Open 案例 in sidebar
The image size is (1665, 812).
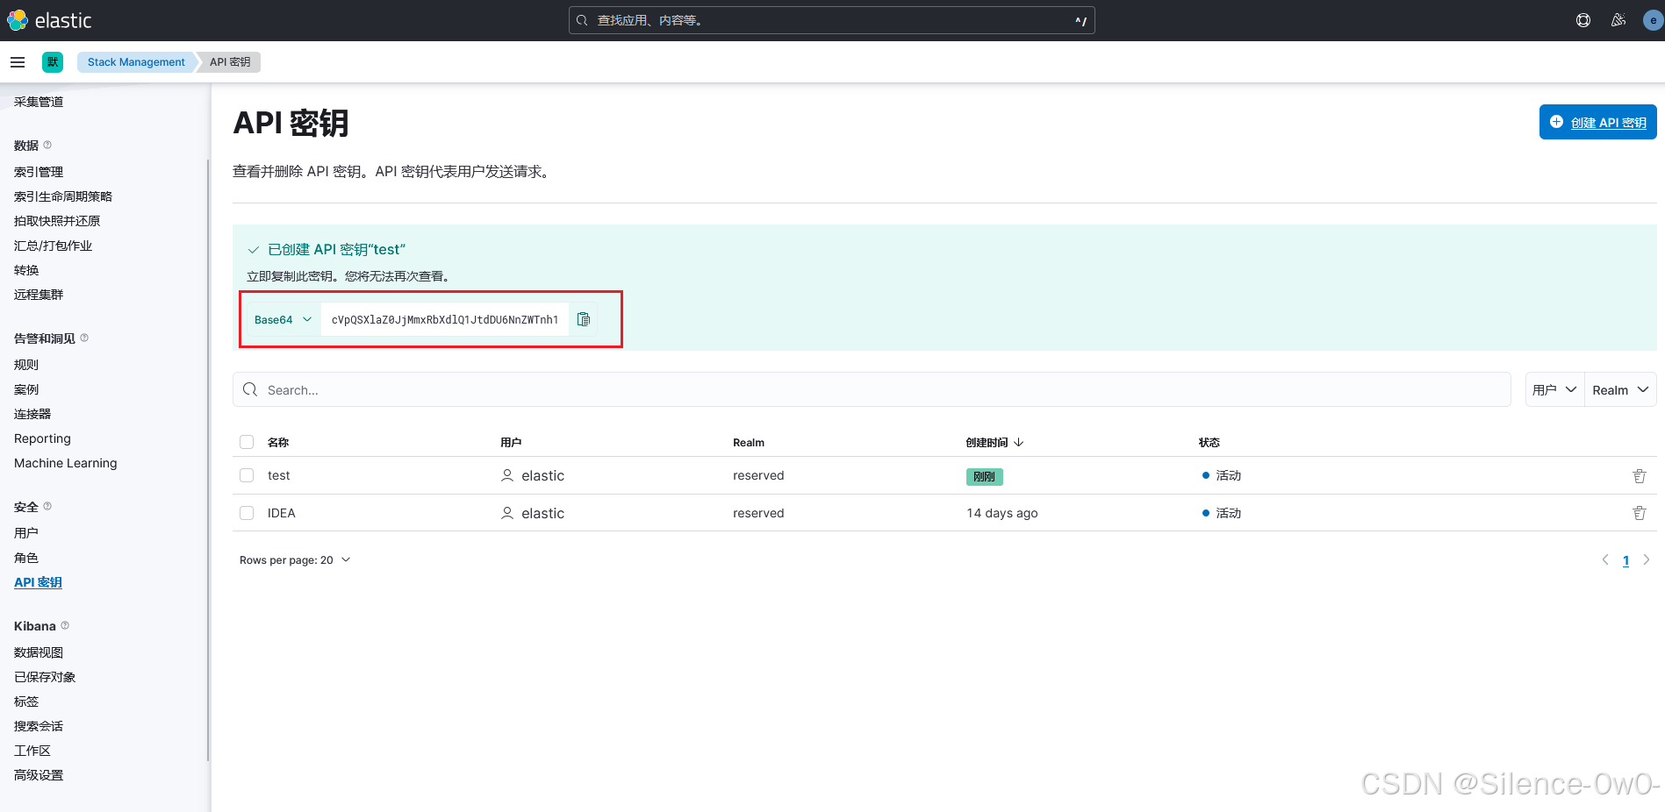pos(26,389)
